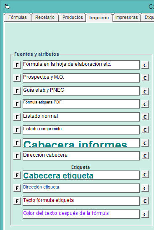
Task: Pick font for Texto fórmula etiqueta
Action: pos(17,201)
